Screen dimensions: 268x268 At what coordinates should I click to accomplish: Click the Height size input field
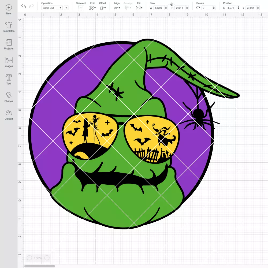(180, 8)
